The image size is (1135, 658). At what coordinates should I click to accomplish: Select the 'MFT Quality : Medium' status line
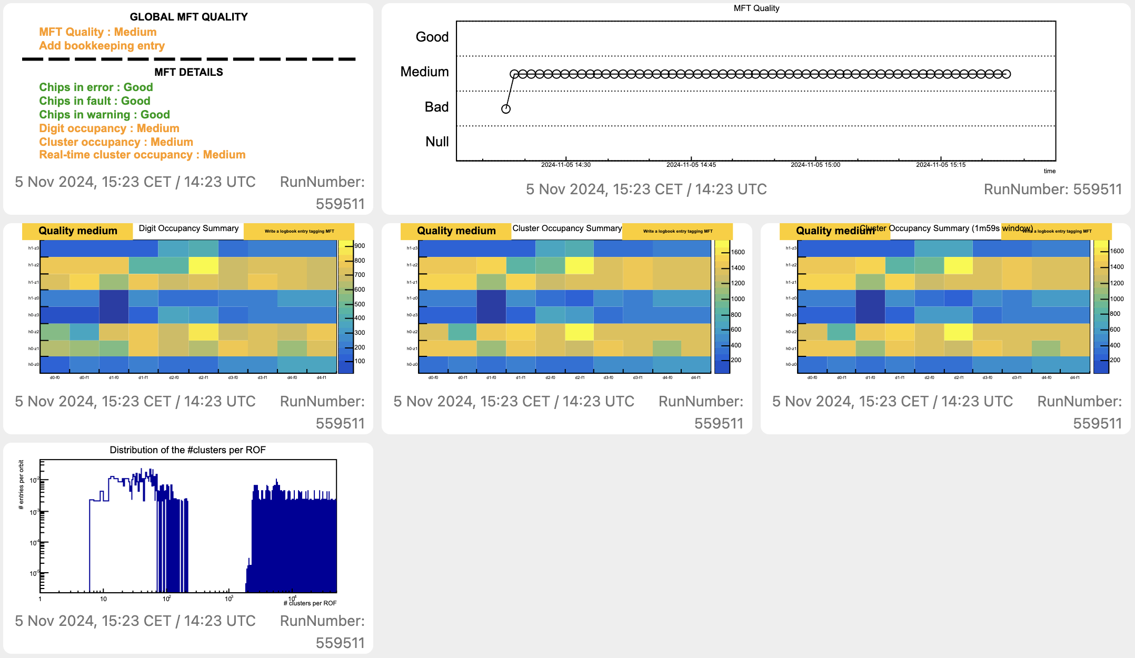[x=98, y=32]
